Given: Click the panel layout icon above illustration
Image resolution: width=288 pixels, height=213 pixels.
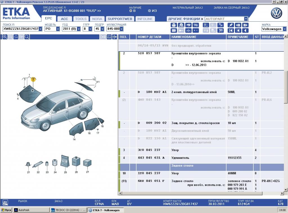Looking at the screenshot, I should [109, 37].
